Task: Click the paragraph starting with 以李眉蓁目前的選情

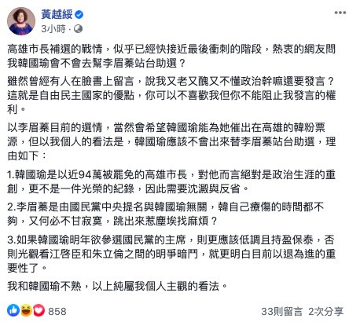Action: [x=171, y=141]
